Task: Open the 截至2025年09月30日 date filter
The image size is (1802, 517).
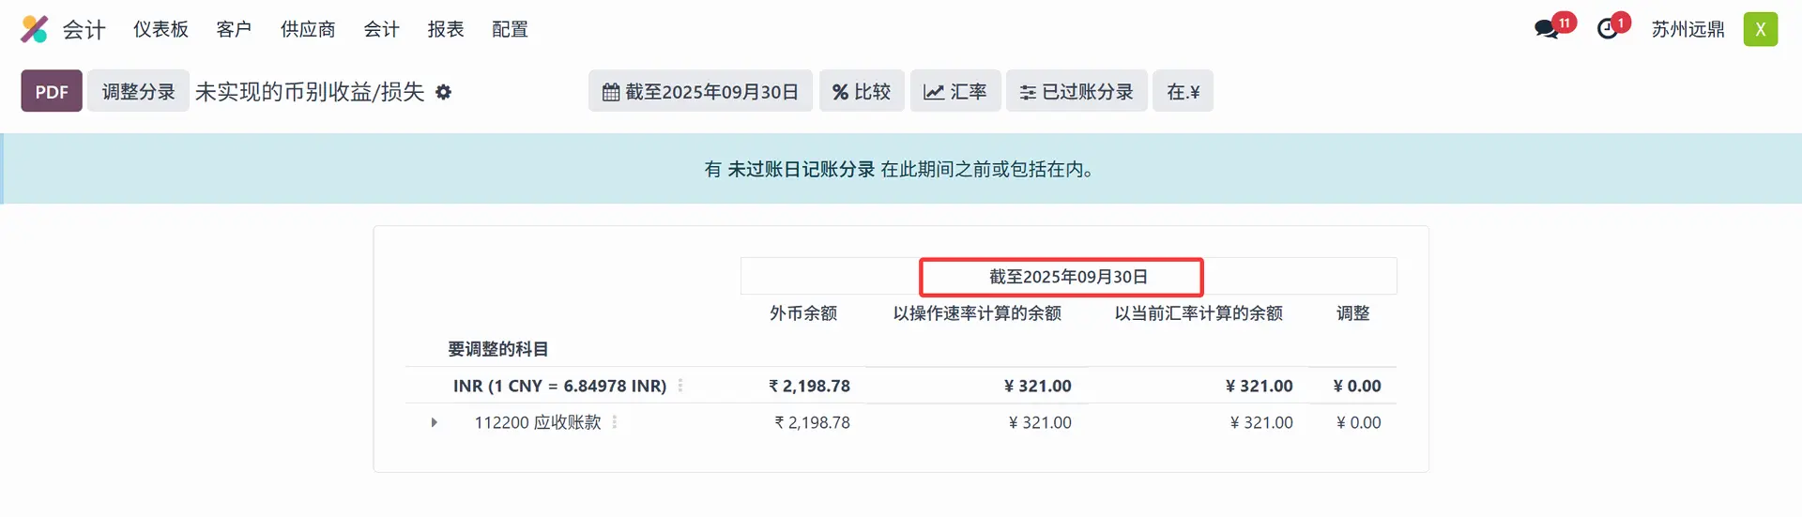Action: pyautogui.click(x=700, y=91)
